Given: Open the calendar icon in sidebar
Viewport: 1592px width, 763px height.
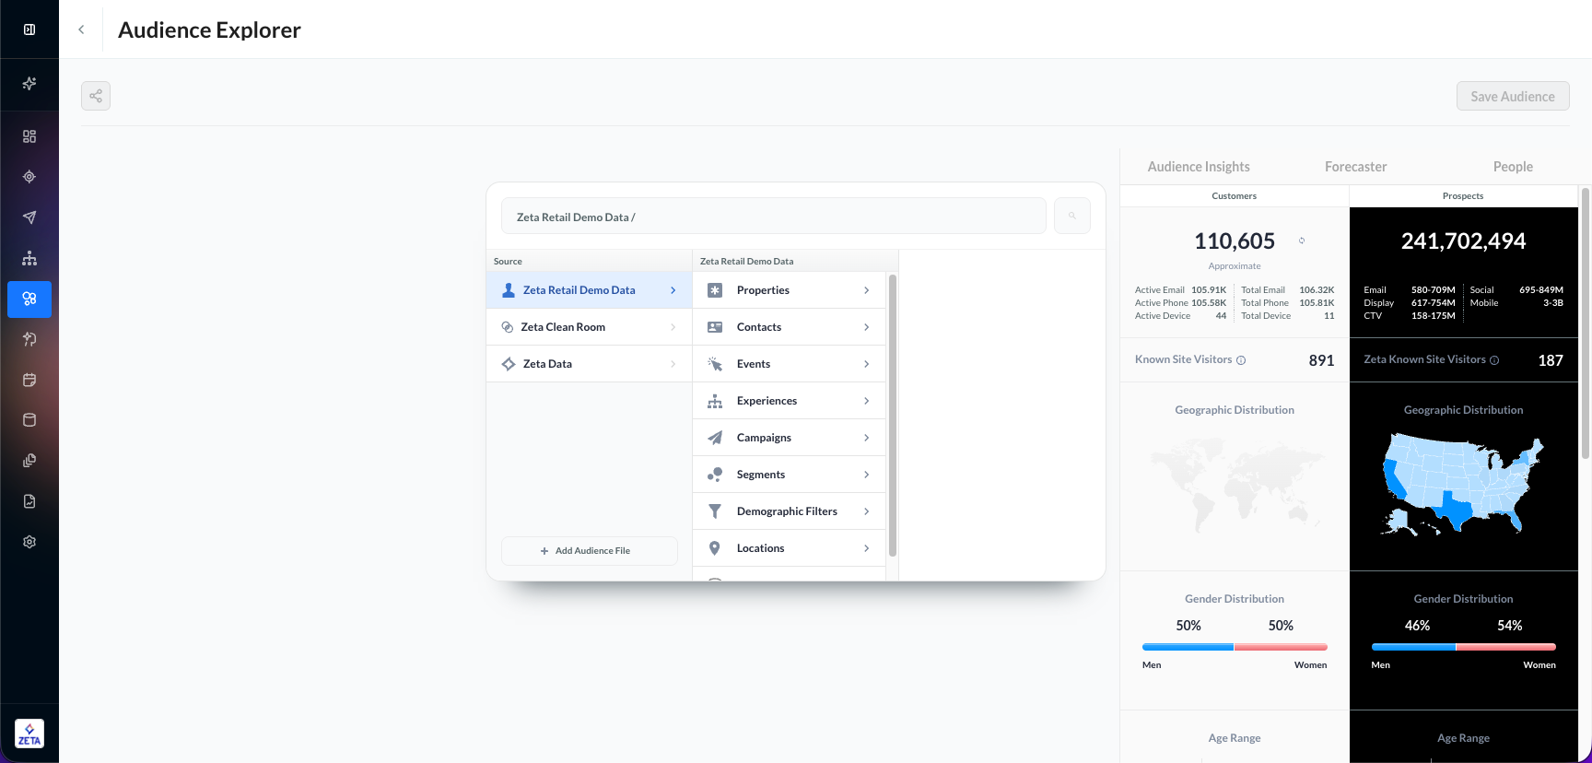Looking at the screenshot, I should 29,380.
